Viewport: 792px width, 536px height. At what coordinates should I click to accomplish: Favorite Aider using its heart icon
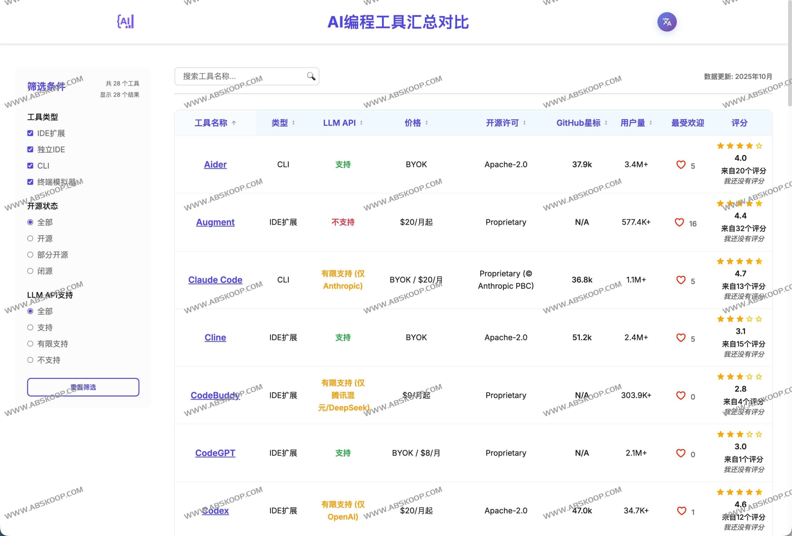coord(681,164)
